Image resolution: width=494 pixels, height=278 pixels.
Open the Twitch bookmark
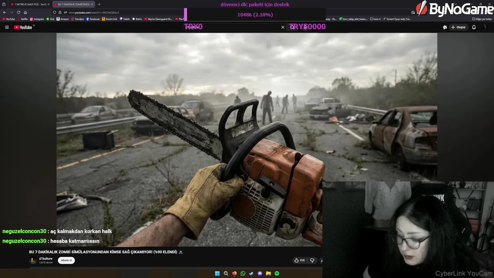coord(125,19)
